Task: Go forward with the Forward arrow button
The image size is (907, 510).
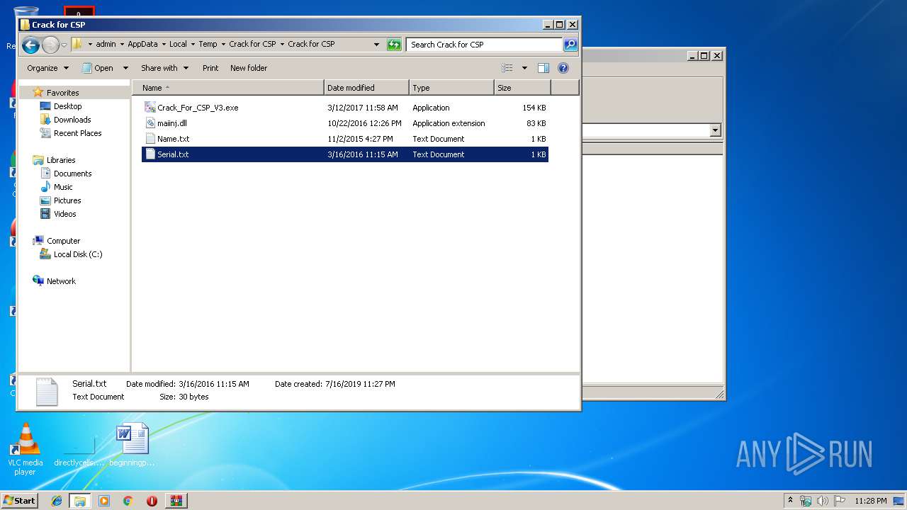Action: 50,45
